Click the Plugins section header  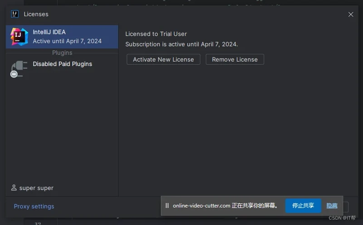(62, 53)
